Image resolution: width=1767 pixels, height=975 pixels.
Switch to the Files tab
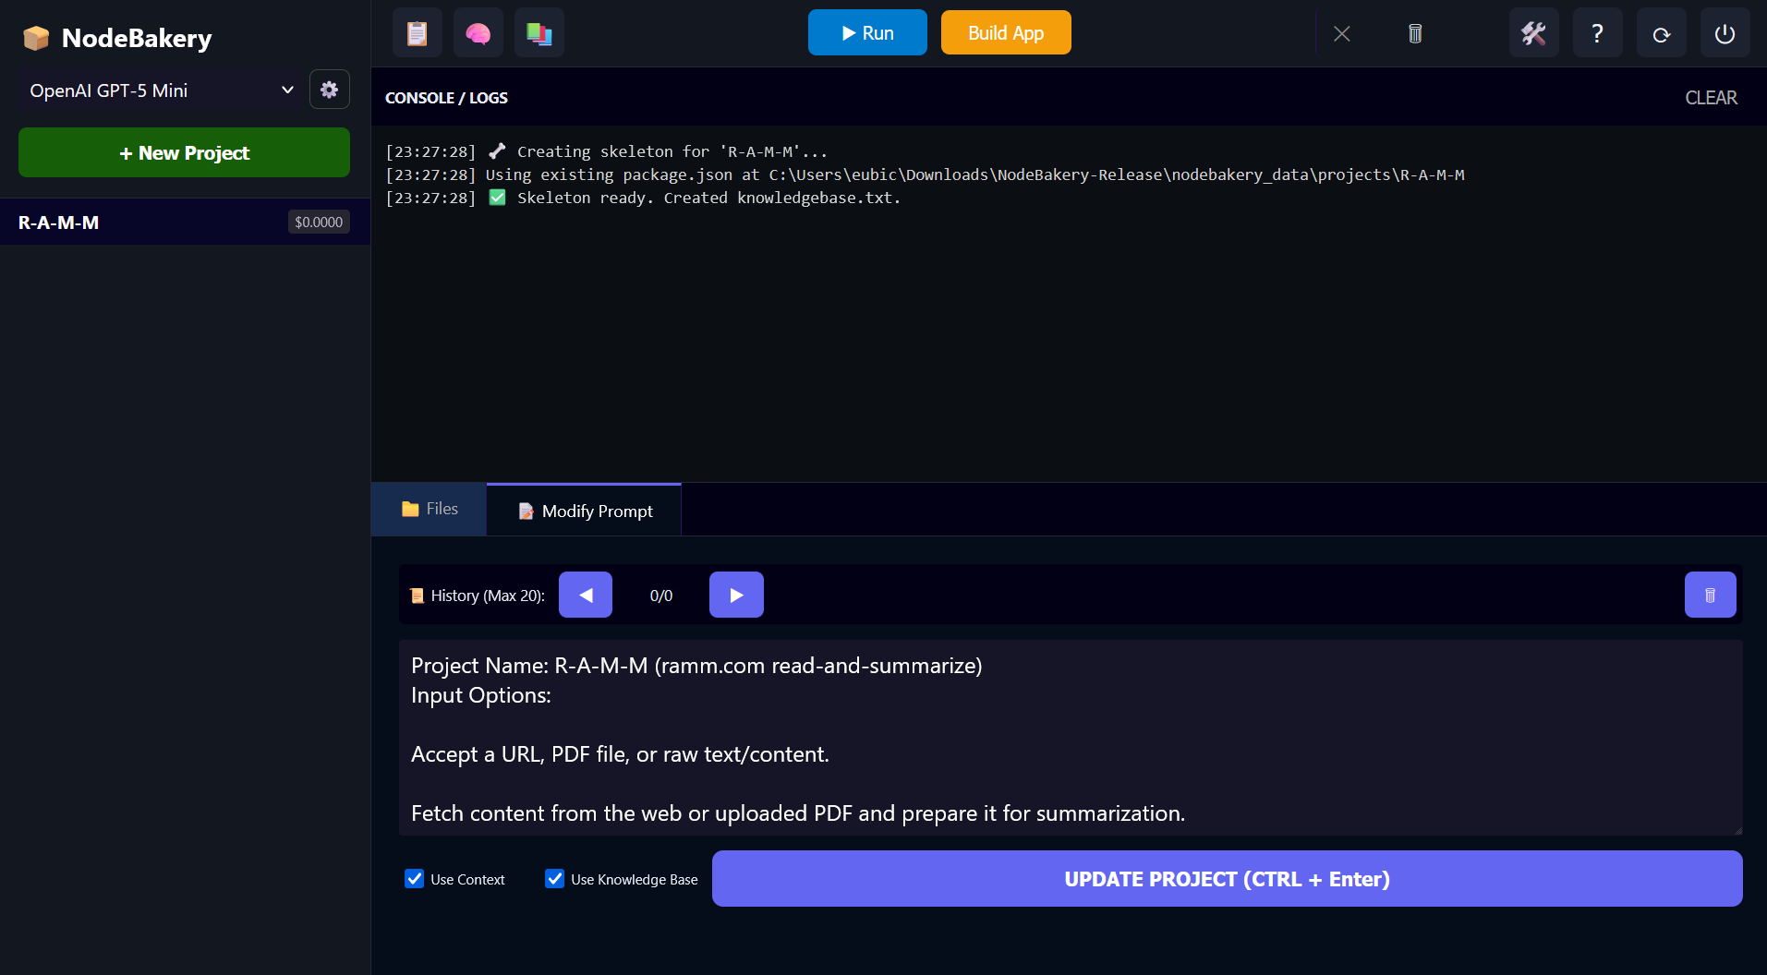tap(430, 509)
